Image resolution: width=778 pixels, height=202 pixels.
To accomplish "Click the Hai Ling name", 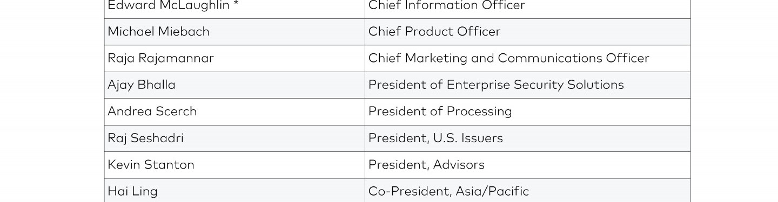I will [x=132, y=191].
